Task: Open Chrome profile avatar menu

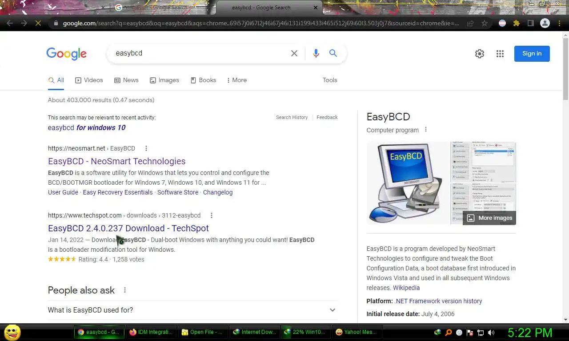Action: point(545,23)
